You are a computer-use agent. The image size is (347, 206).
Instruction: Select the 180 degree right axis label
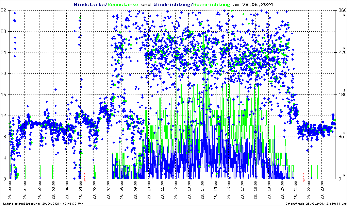click(x=342, y=95)
